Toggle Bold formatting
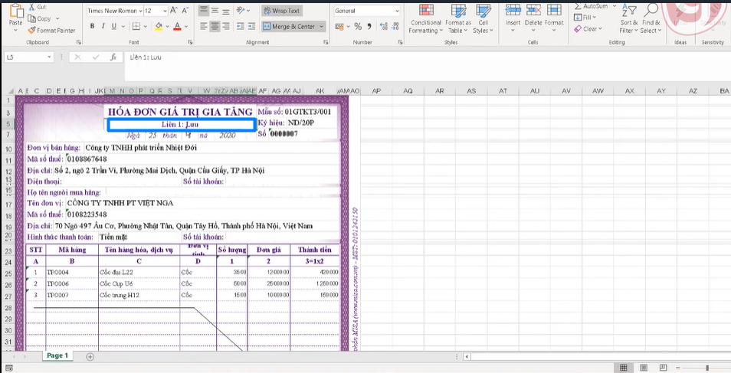731x373 pixels. click(92, 26)
